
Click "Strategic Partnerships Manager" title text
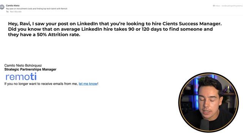pyautogui.click(x=30, y=70)
